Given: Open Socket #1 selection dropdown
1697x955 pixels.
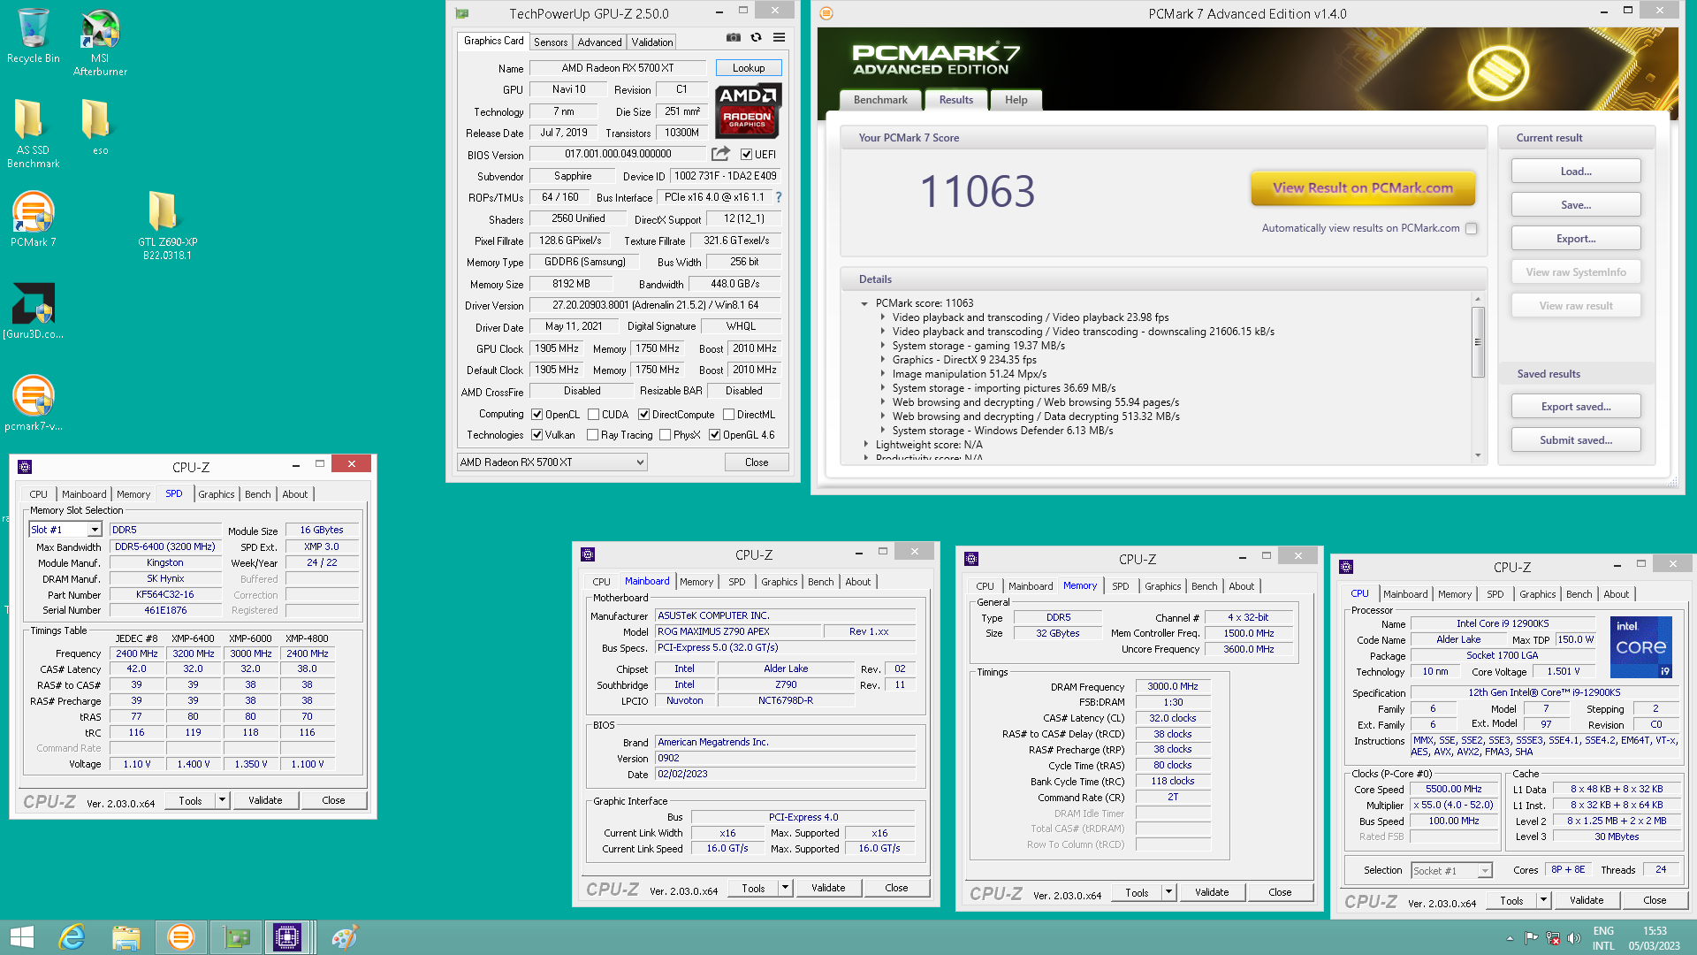Looking at the screenshot, I should pos(1451,871).
